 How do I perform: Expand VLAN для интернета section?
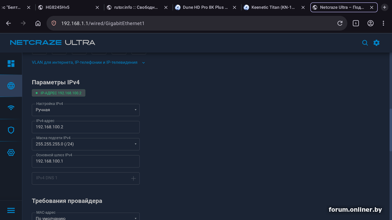click(x=88, y=63)
